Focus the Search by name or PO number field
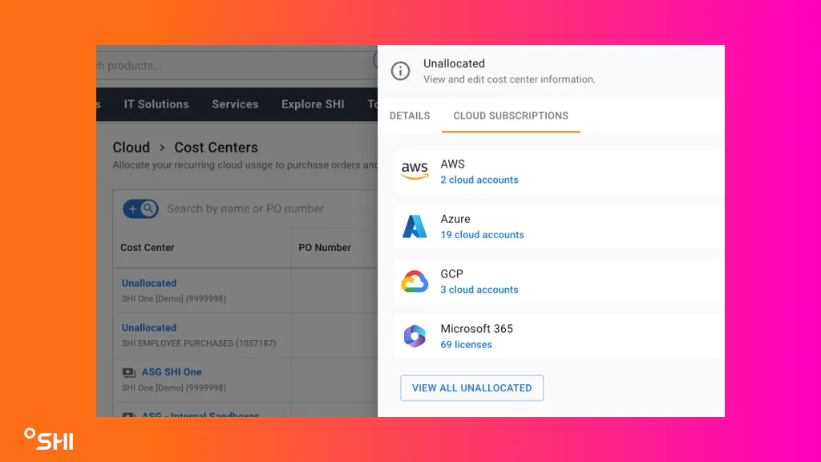The image size is (821, 462). click(x=245, y=209)
